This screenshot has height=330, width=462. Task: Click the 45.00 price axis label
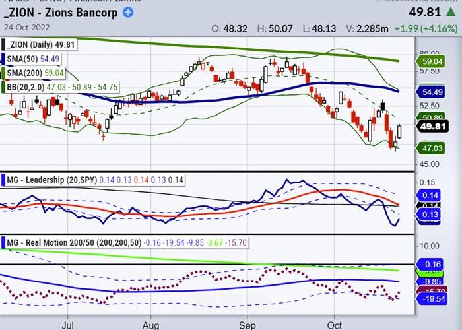pyautogui.click(x=429, y=164)
